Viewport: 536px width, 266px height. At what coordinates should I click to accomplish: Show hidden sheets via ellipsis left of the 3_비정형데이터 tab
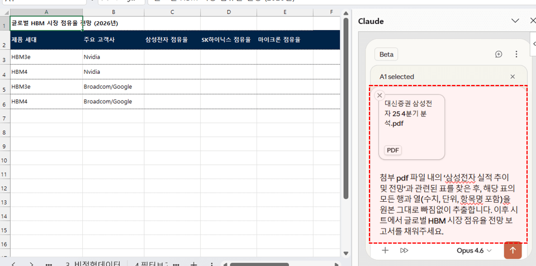[49, 264]
